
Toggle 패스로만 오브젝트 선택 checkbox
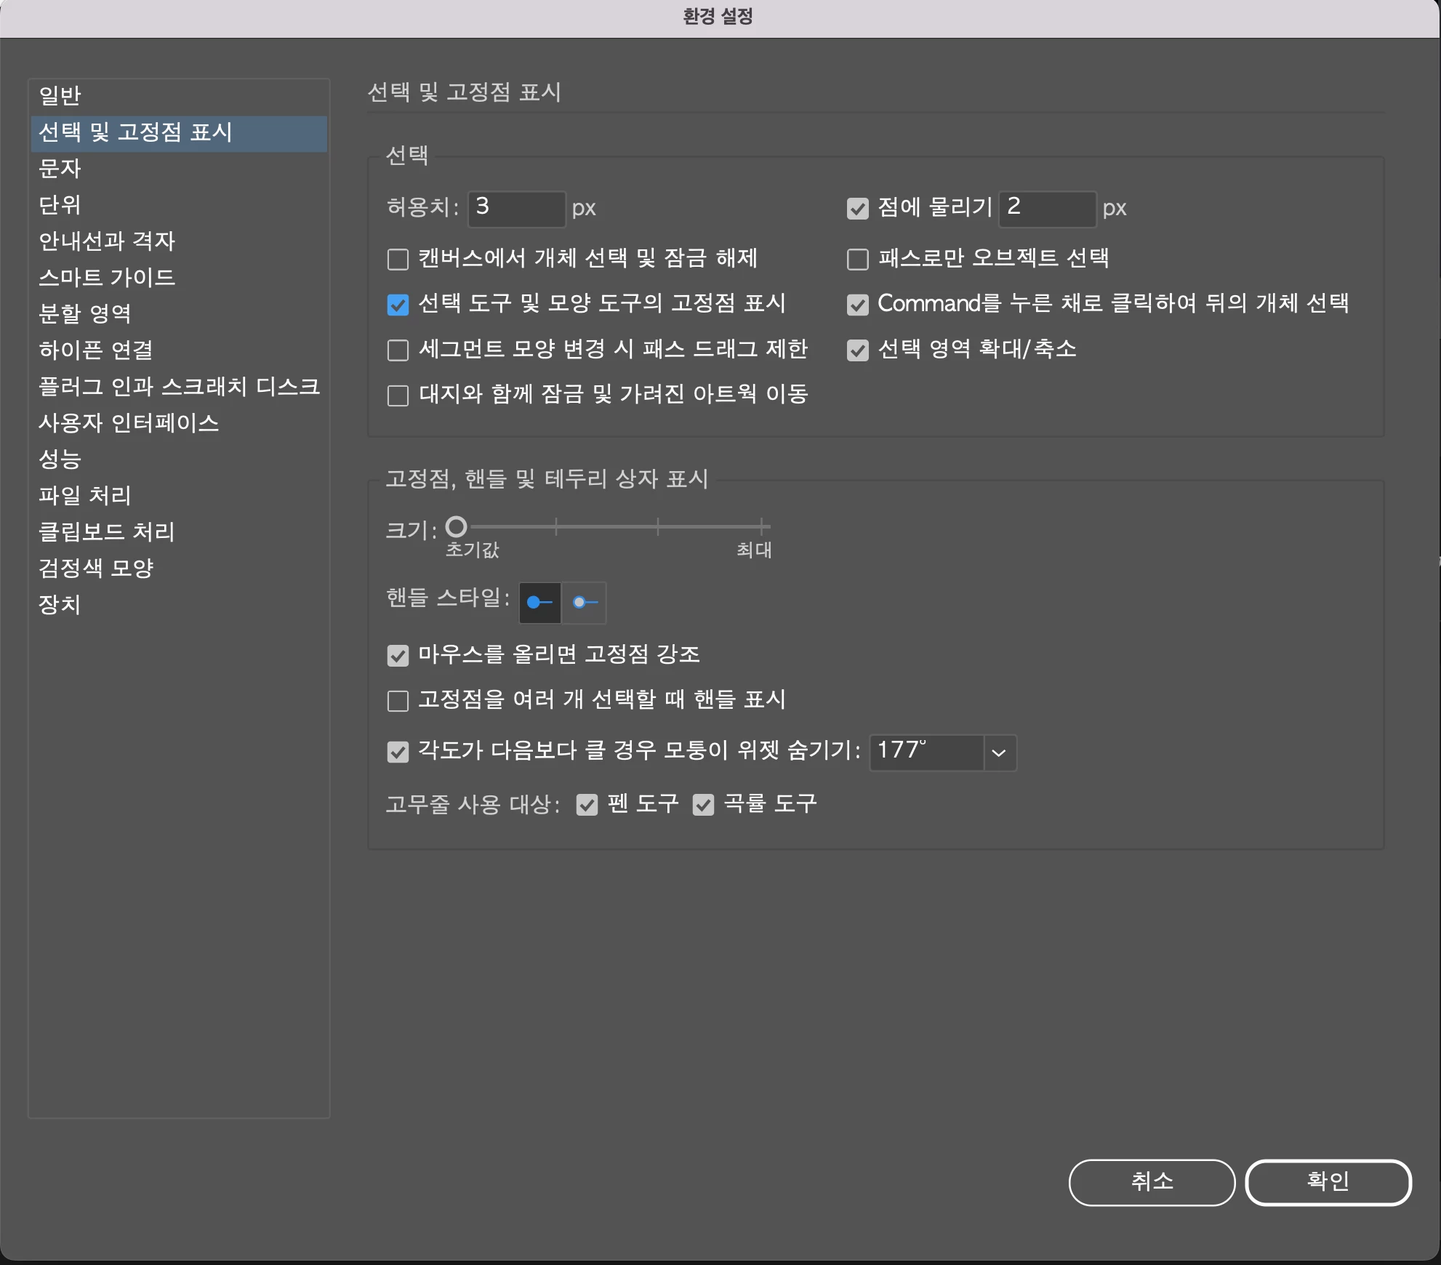click(858, 260)
